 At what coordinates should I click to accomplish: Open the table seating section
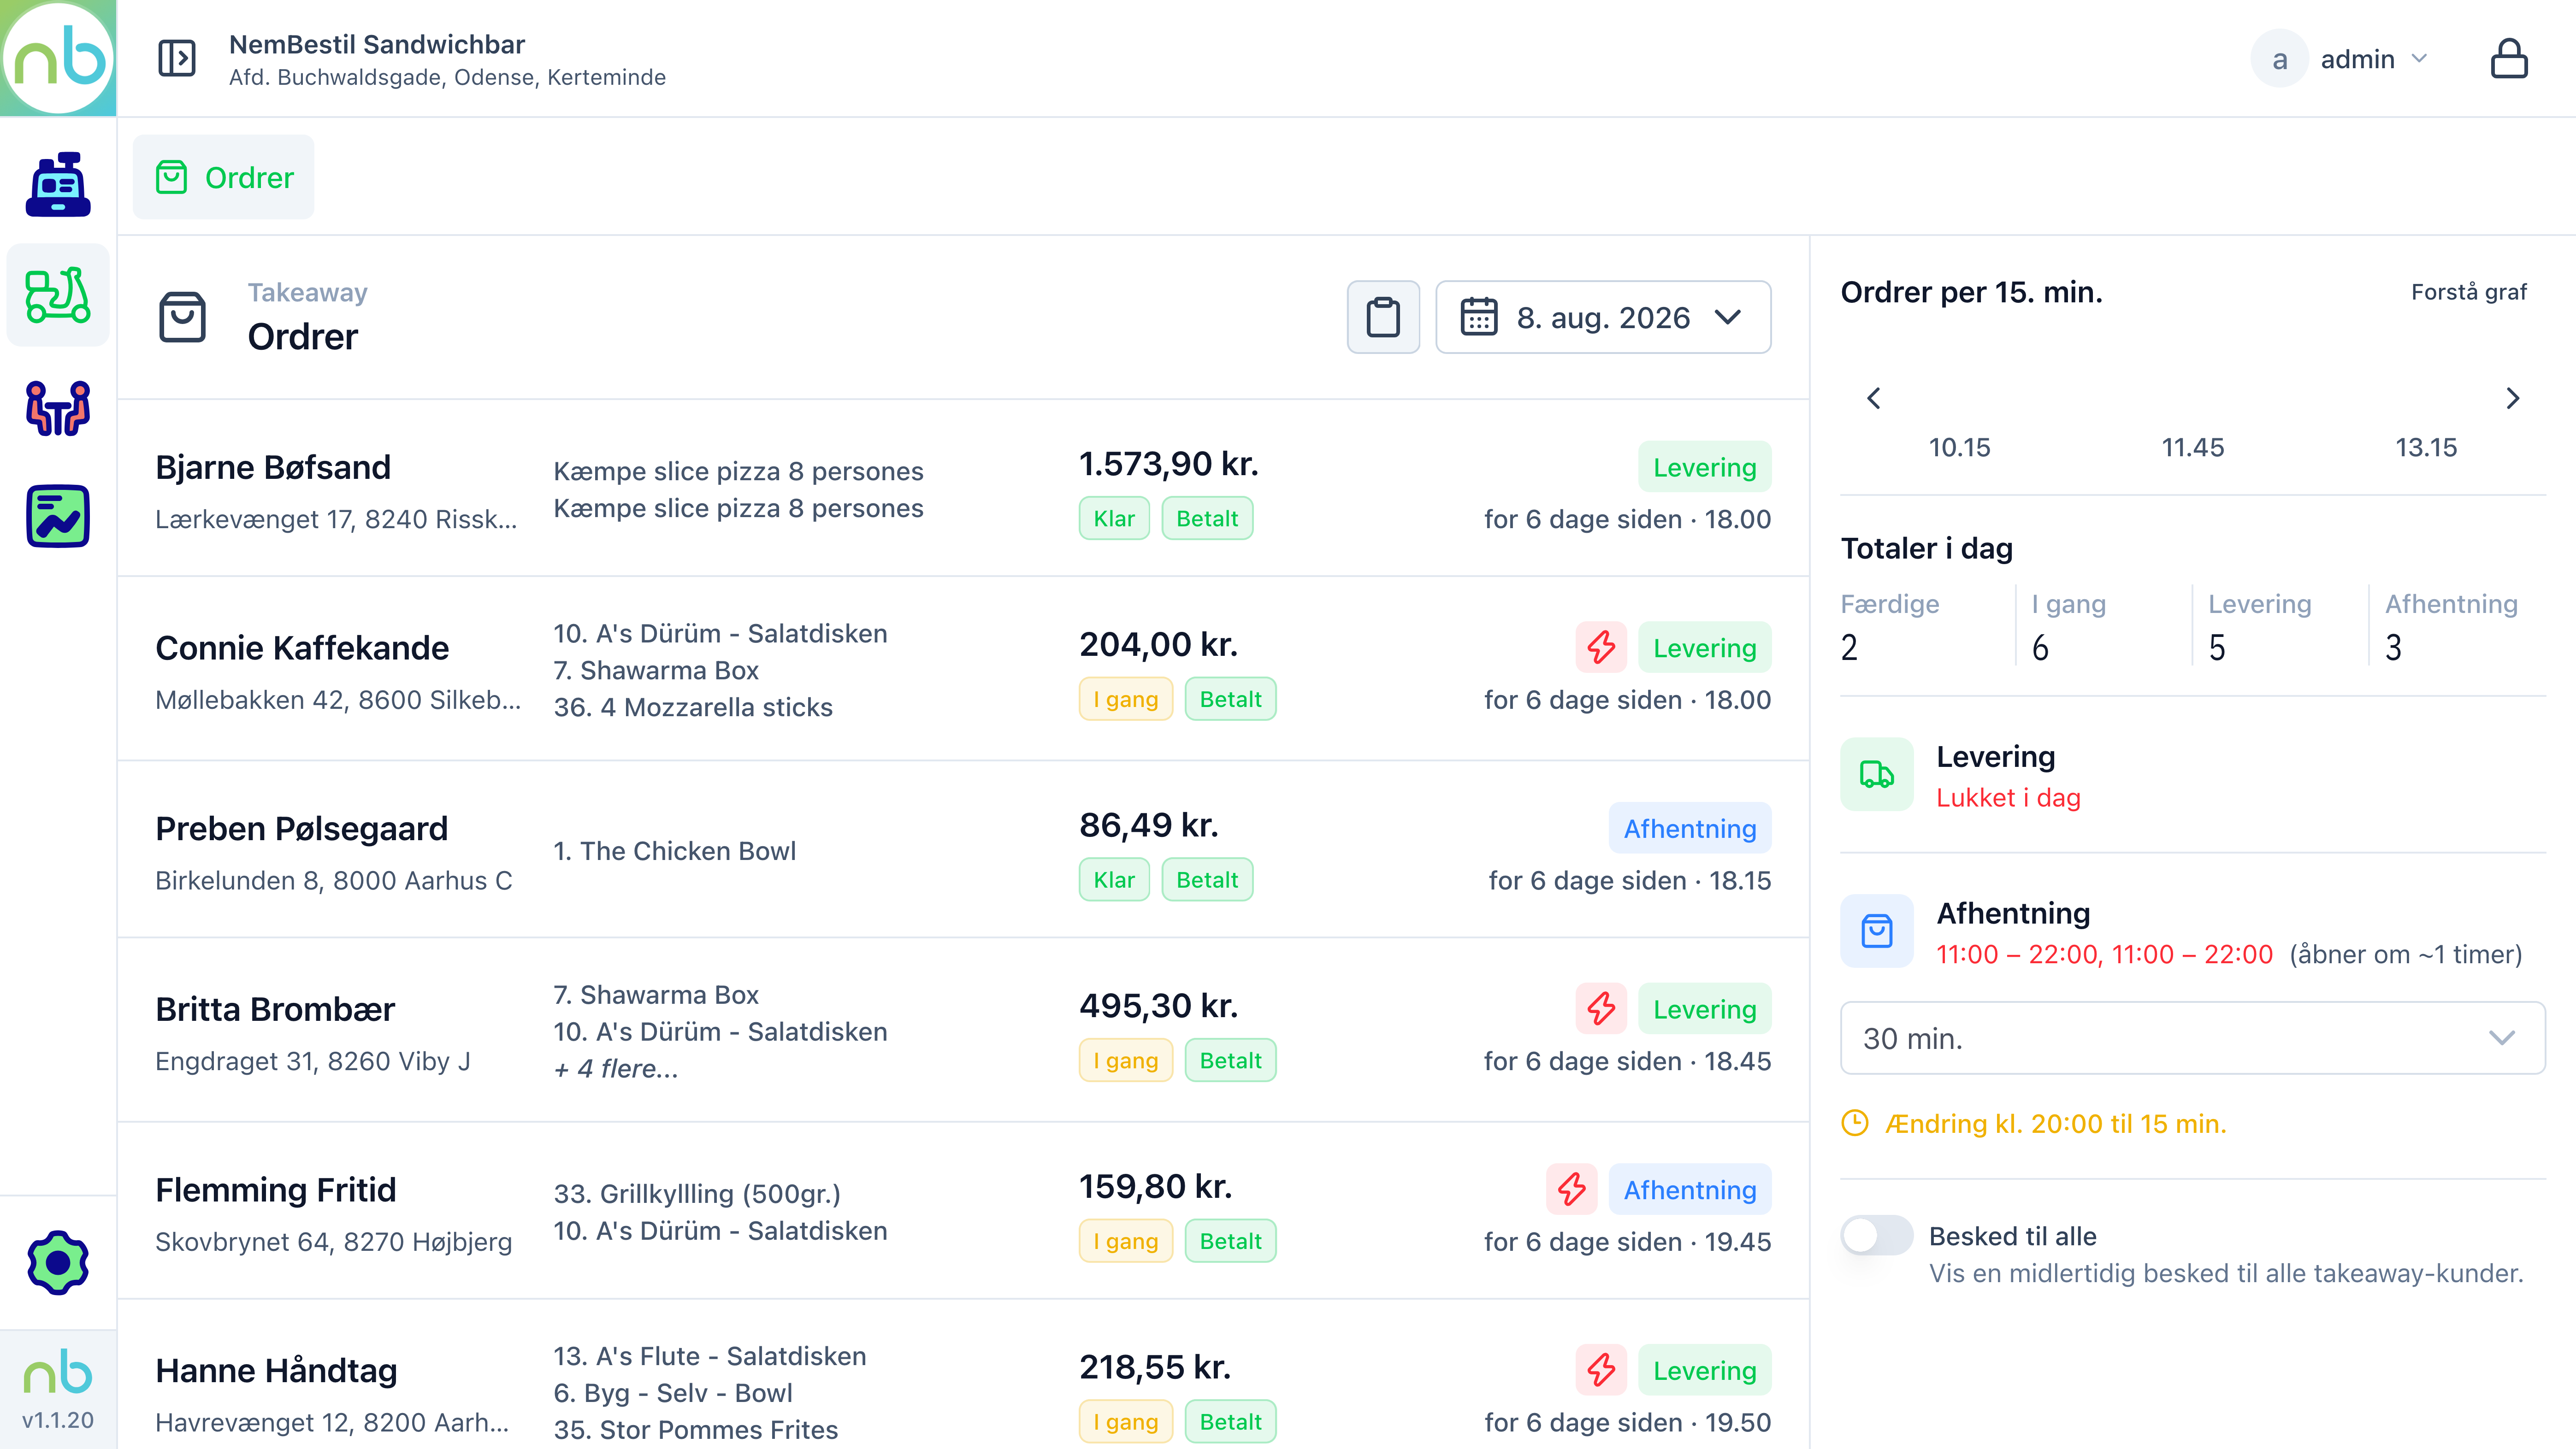58,408
